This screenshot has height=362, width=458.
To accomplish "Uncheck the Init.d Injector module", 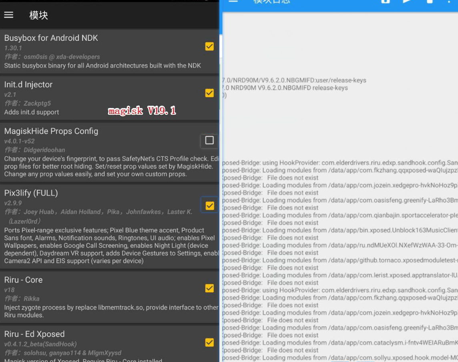I will click(209, 93).
